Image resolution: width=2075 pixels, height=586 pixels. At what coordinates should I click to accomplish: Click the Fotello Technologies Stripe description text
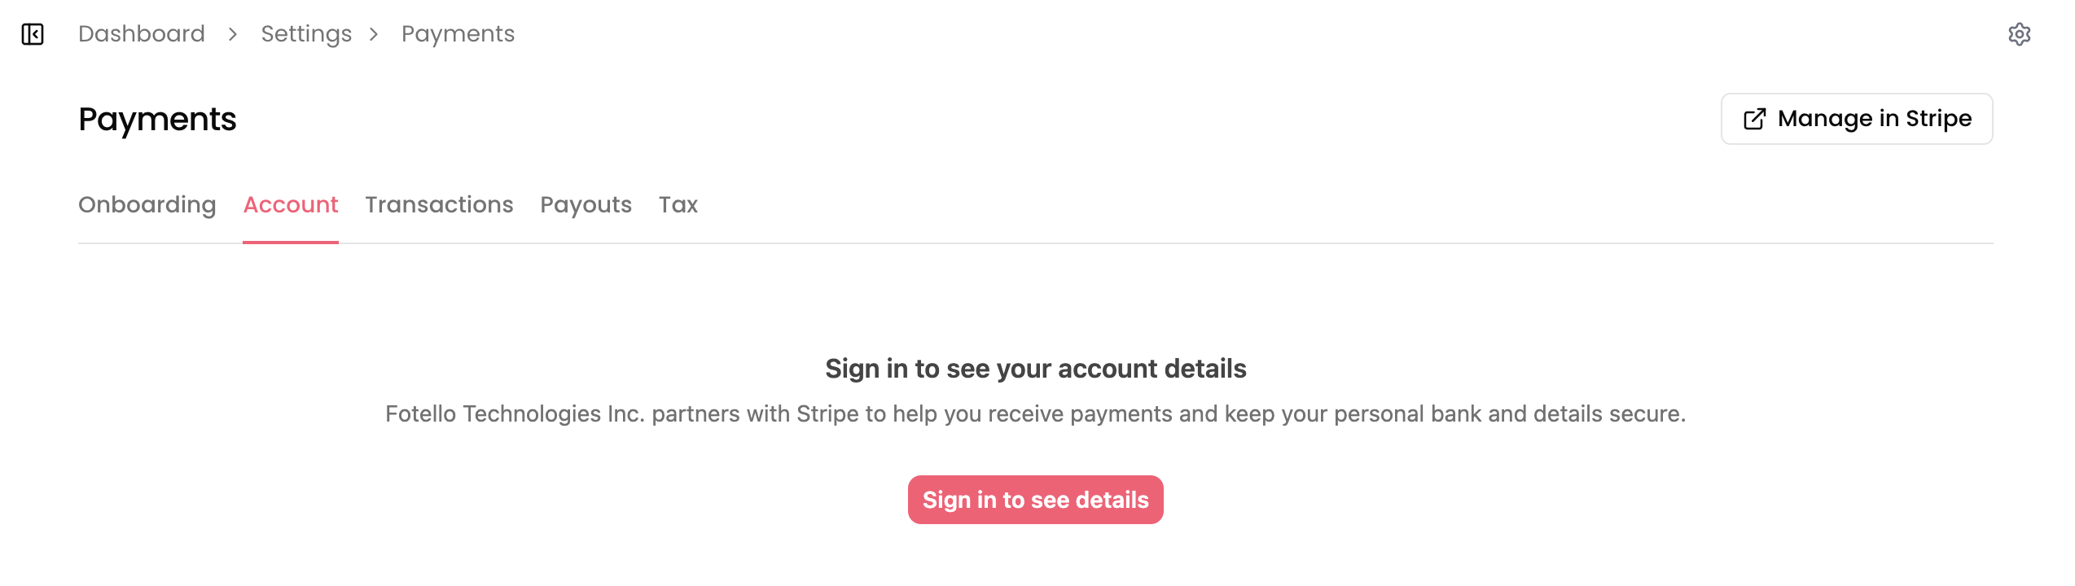[x=1035, y=414]
